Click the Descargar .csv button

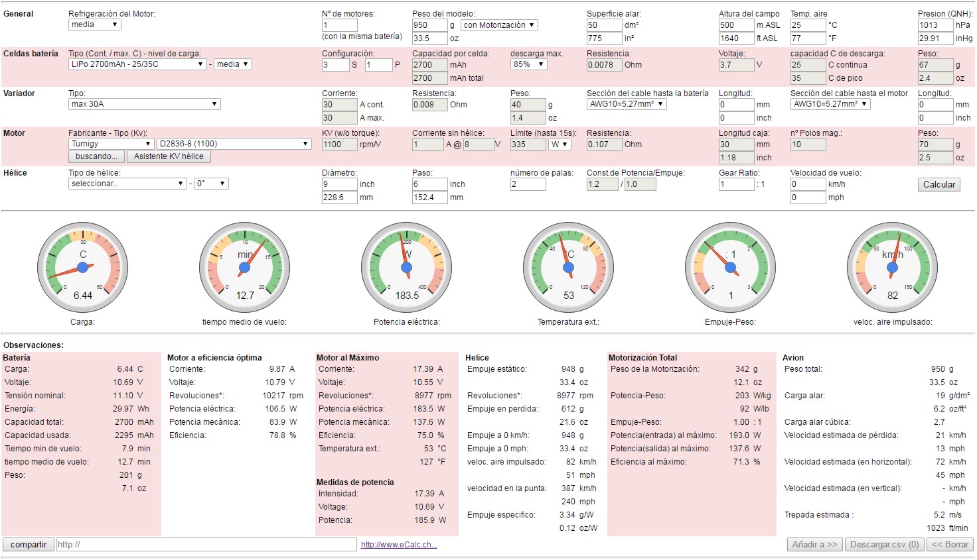tap(884, 545)
